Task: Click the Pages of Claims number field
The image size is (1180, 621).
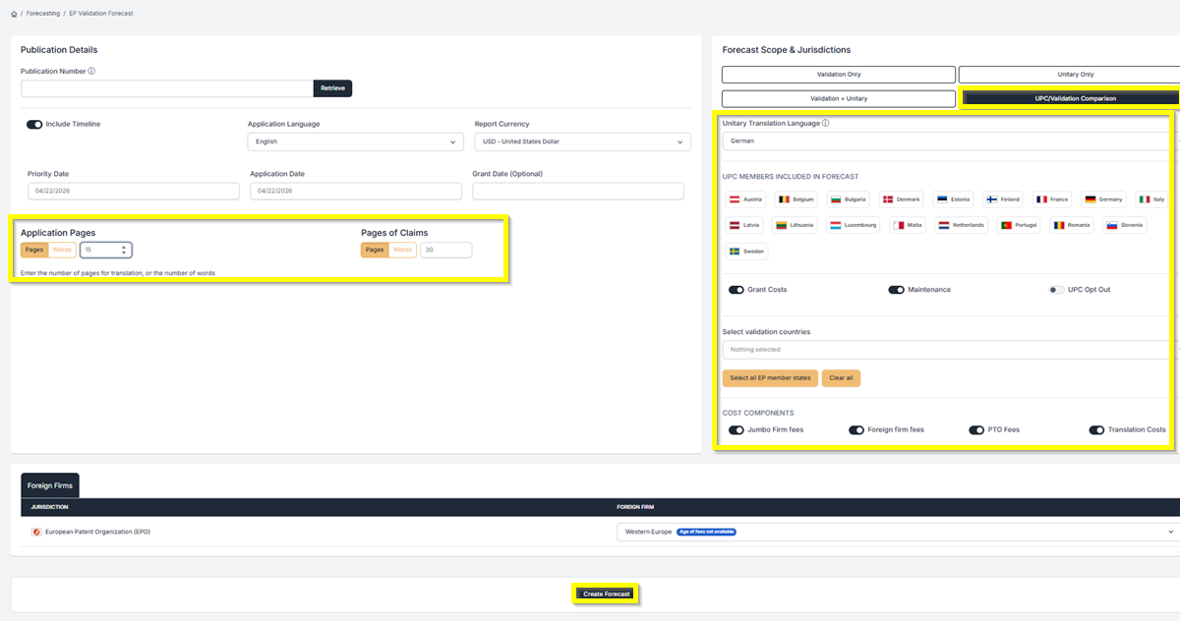Action: (446, 250)
